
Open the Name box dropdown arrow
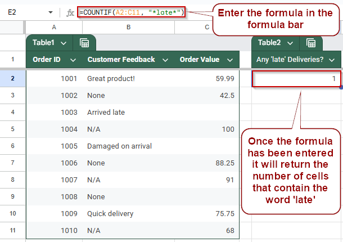pyautogui.click(x=51, y=12)
